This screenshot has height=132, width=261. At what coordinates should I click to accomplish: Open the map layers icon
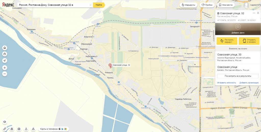pyautogui.click(x=5, y=122)
